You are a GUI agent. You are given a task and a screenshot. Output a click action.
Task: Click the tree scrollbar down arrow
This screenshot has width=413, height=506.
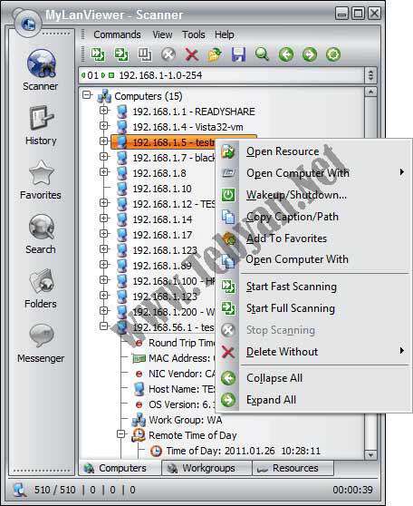tap(370, 455)
